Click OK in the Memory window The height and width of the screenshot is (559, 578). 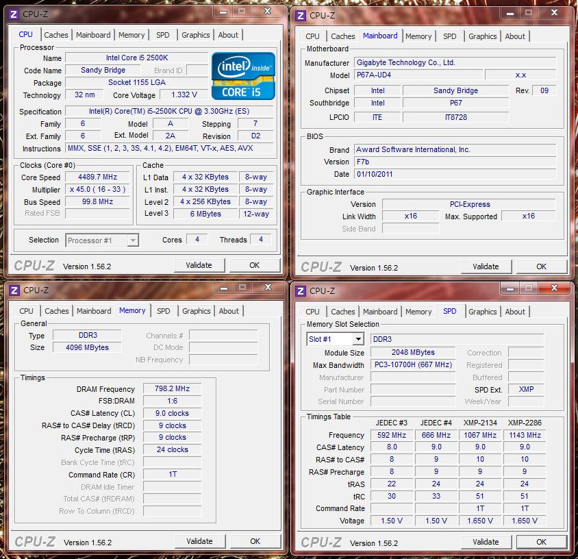pos(255,541)
